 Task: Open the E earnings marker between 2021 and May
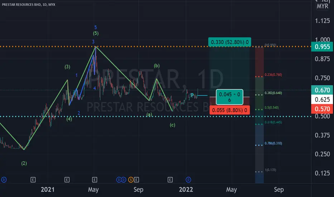click(67, 180)
